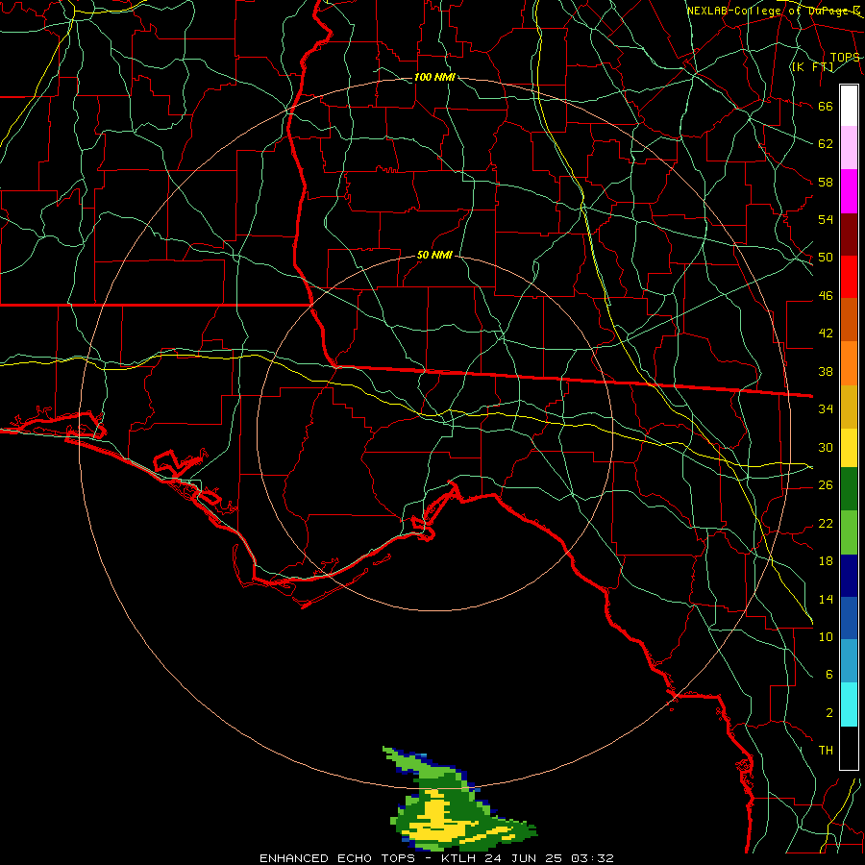Select the light green legend swatch
865x865 pixels.
pyautogui.click(x=849, y=532)
